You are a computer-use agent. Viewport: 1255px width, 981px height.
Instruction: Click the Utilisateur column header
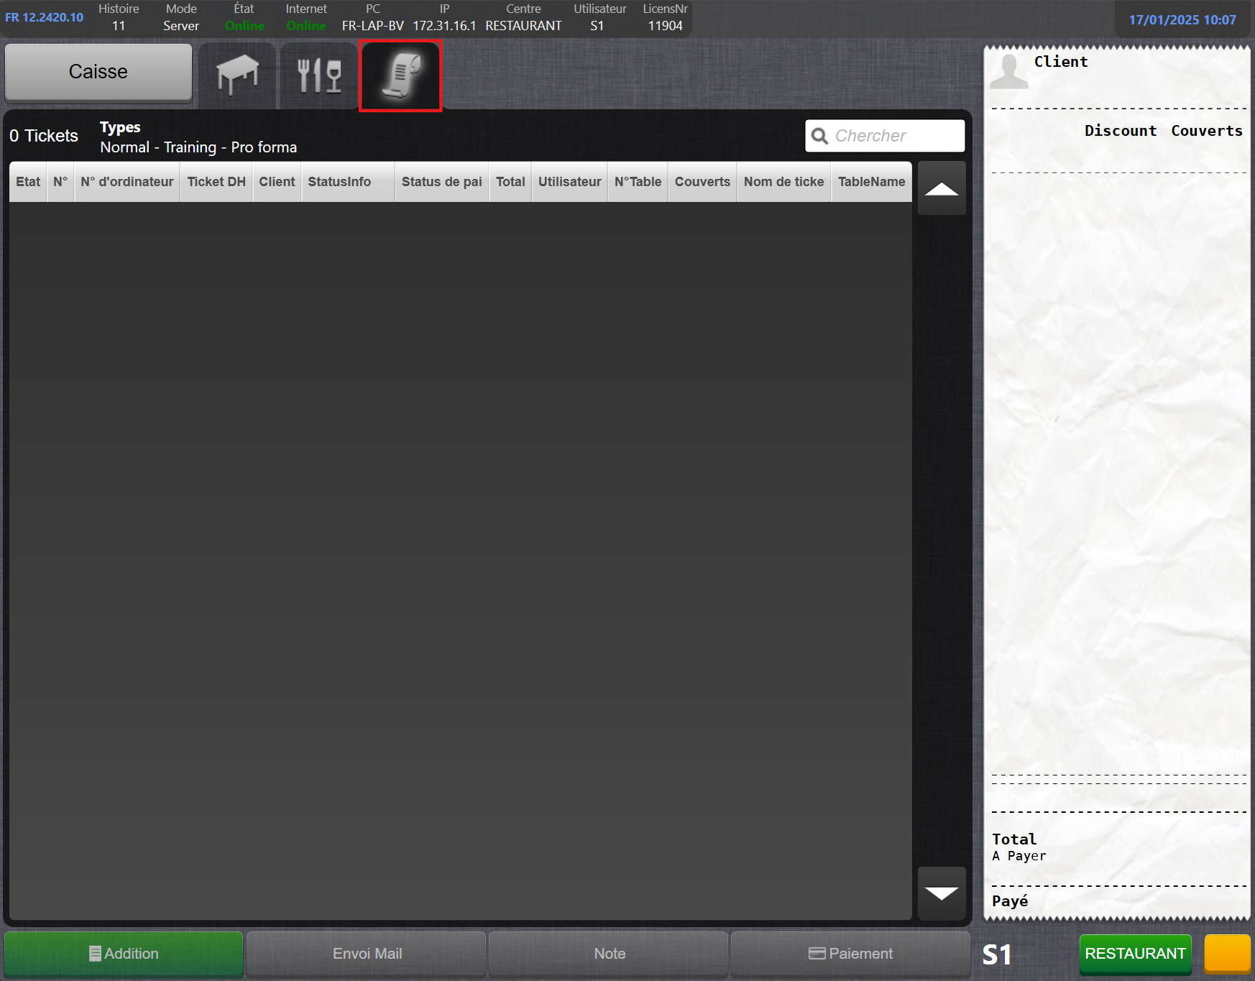click(x=569, y=182)
